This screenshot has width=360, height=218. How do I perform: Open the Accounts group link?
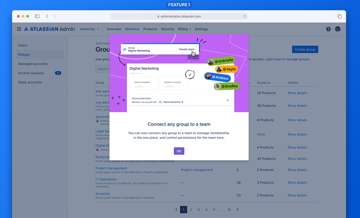(103, 194)
